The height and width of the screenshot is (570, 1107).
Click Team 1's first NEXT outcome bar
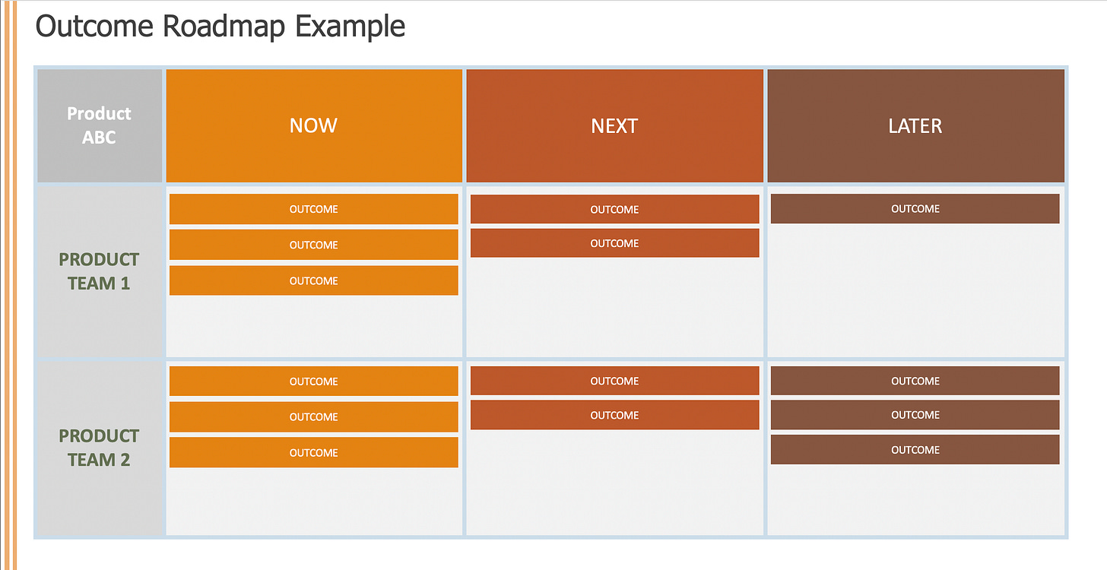point(614,209)
